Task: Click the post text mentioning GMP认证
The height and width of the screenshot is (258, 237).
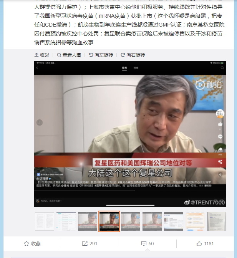Action: click(x=129, y=25)
